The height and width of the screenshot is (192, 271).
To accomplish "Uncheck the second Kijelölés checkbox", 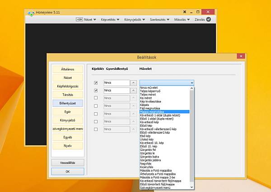I will 96,91.
